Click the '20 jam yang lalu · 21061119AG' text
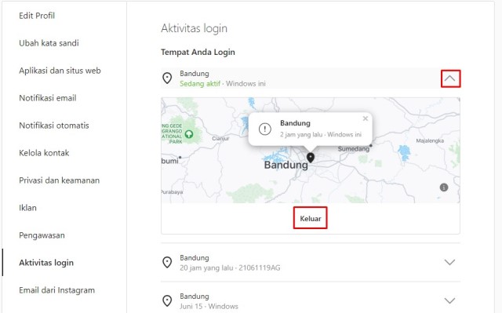The height and width of the screenshot is (313, 502). click(230, 268)
